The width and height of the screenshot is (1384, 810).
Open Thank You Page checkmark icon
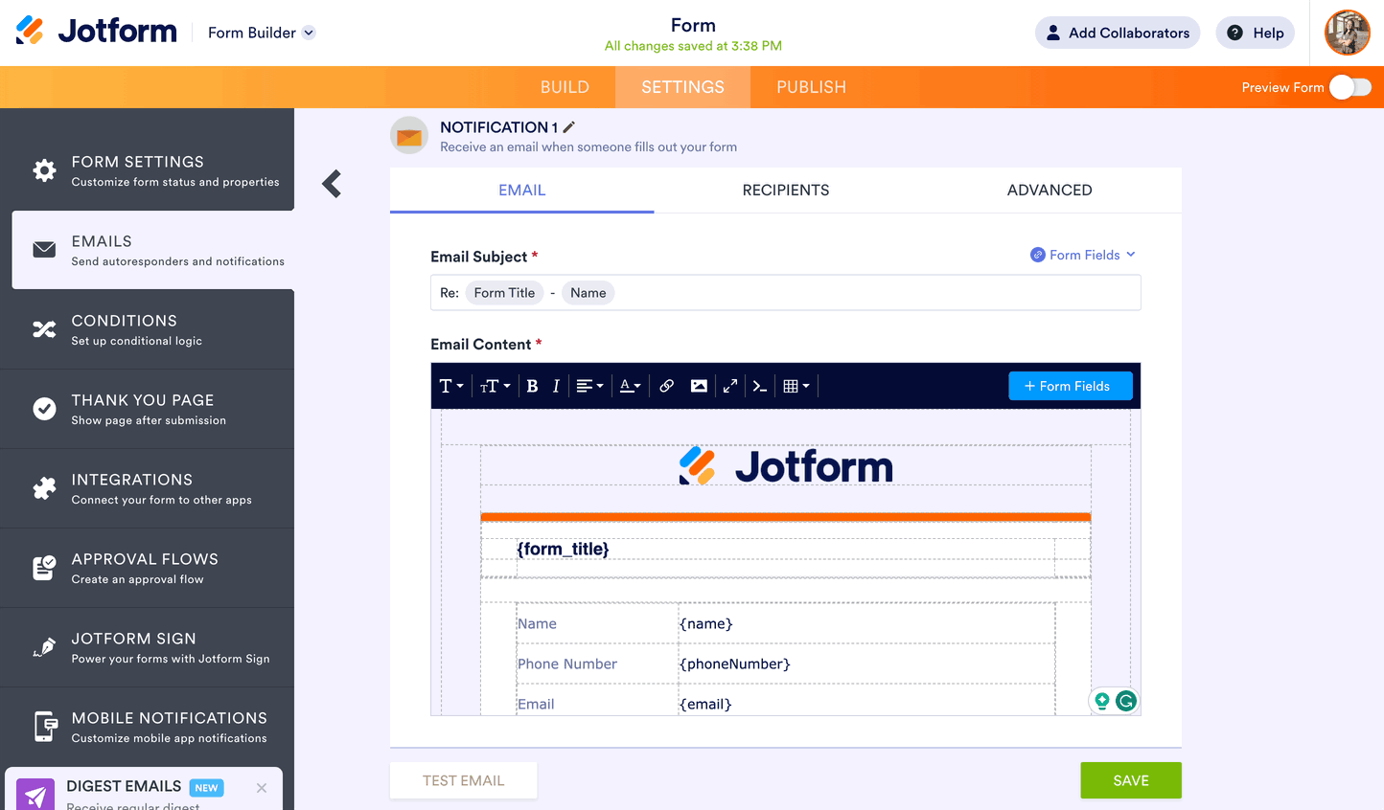[44, 409]
